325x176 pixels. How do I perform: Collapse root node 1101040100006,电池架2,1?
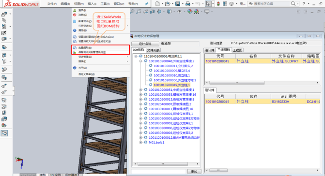click(x=136, y=56)
